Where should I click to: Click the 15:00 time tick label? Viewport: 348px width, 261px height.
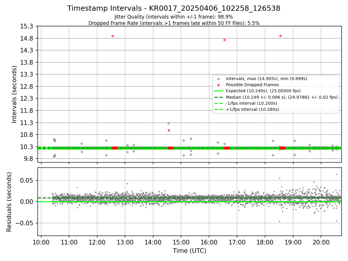[181, 242]
